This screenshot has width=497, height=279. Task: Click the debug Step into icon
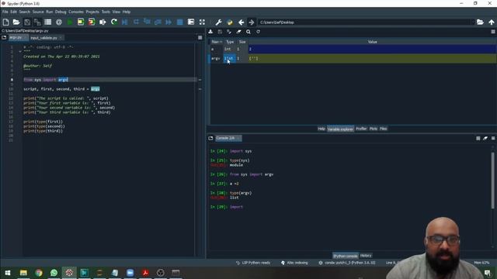coord(147,22)
